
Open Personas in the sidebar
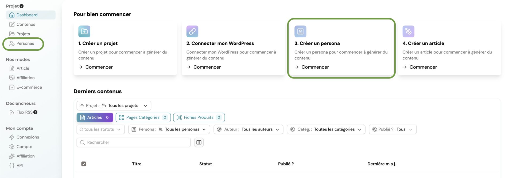(25, 43)
